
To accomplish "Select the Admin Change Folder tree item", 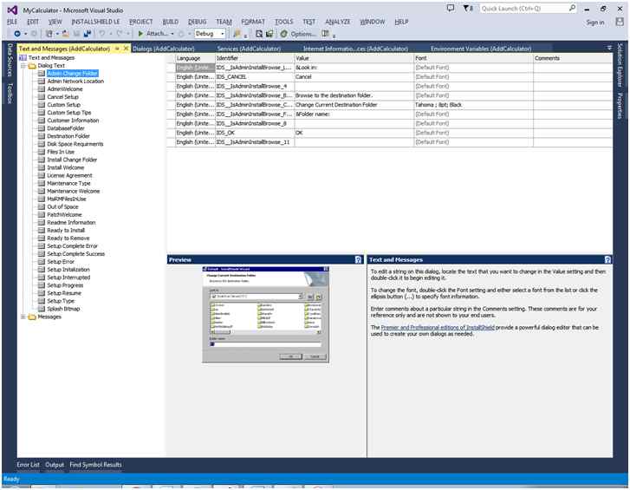I will tap(72, 74).
